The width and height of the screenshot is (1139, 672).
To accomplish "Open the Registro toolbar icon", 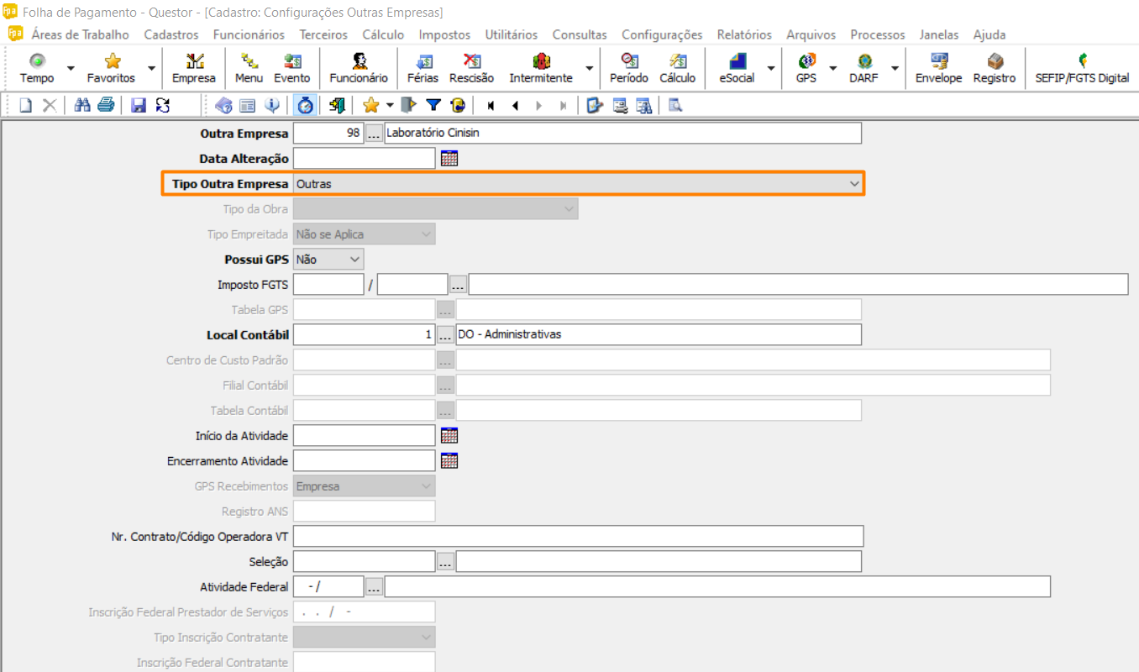I will point(995,68).
